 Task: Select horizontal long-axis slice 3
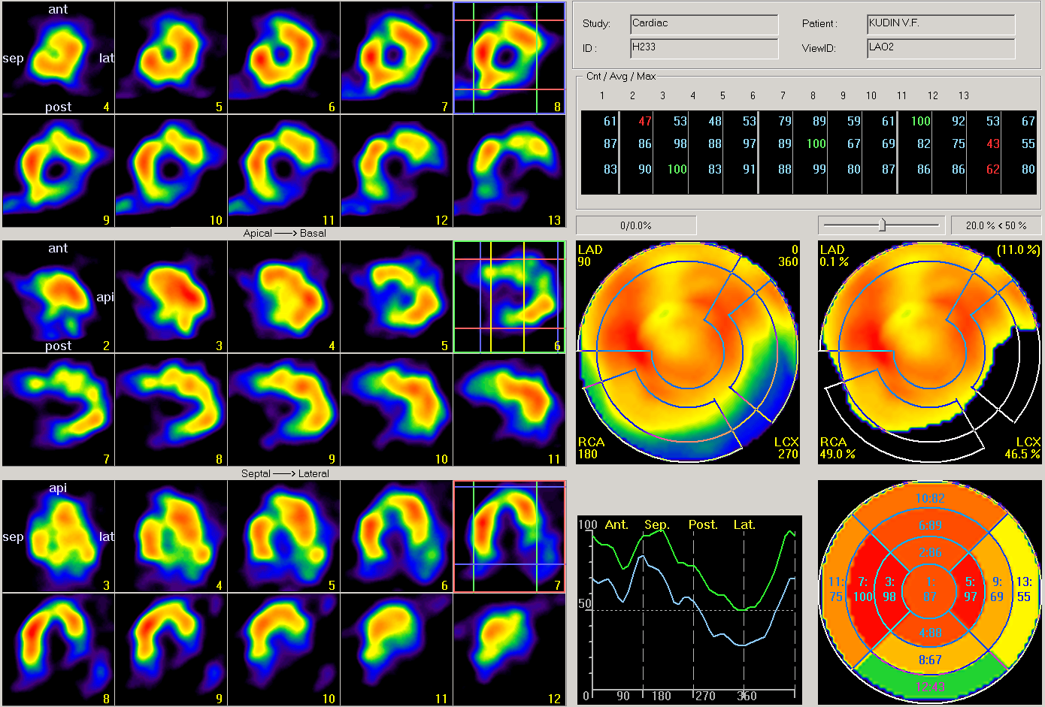coord(58,536)
